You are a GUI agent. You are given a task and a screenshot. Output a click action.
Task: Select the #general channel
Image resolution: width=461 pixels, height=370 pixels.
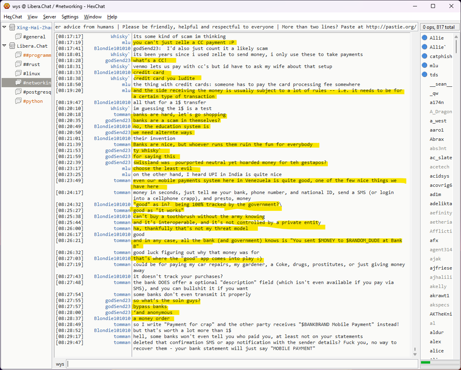click(x=34, y=37)
